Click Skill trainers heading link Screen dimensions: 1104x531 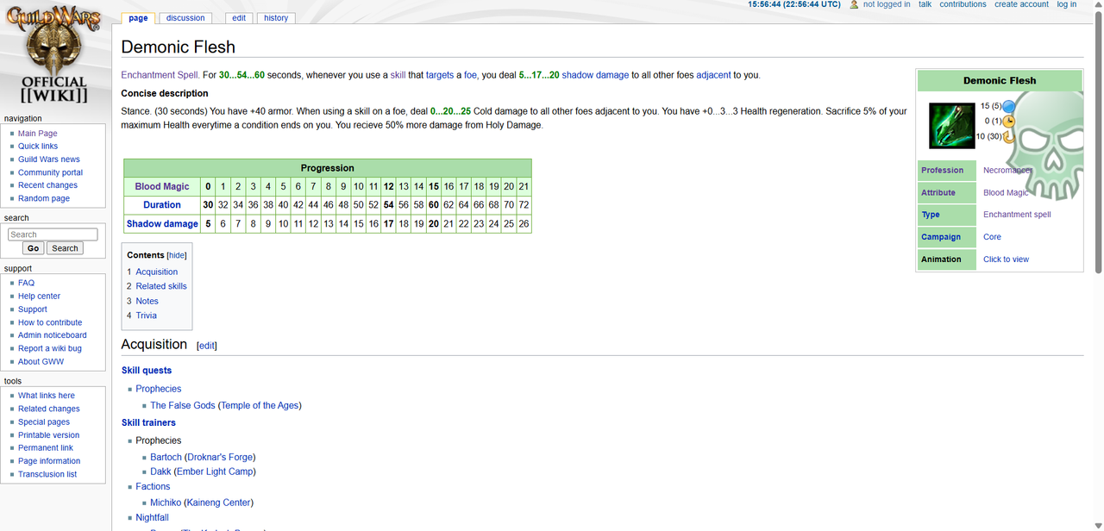pos(148,422)
